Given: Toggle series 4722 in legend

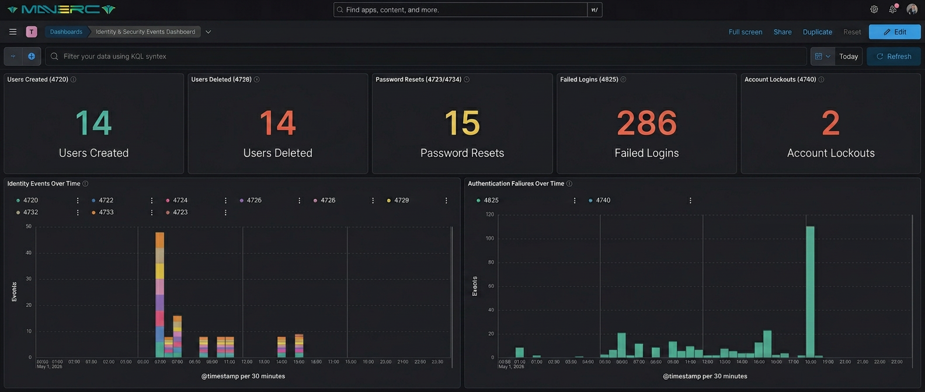Looking at the screenshot, I should pyautogui.click(x=106, y=201).
